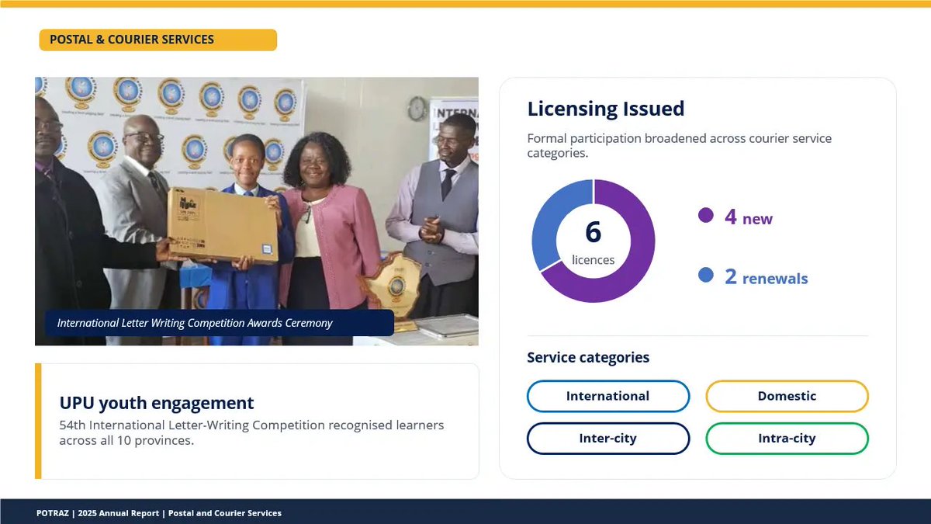Click the 'International Letter Writing Competition Awards Ceremony' caption

[195, 323]
